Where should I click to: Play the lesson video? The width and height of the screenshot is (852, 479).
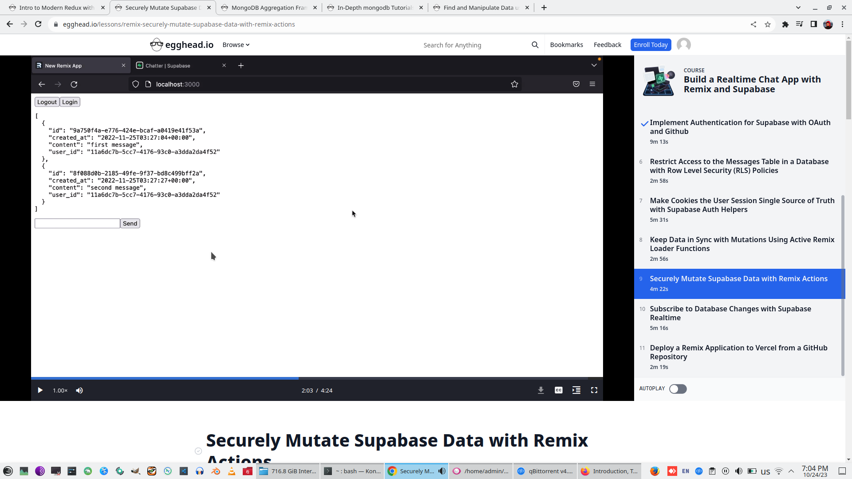coord(40,390)
